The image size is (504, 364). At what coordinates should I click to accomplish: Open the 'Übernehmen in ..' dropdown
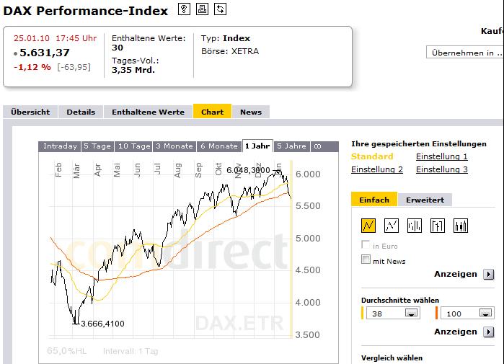tap(465, 53)
